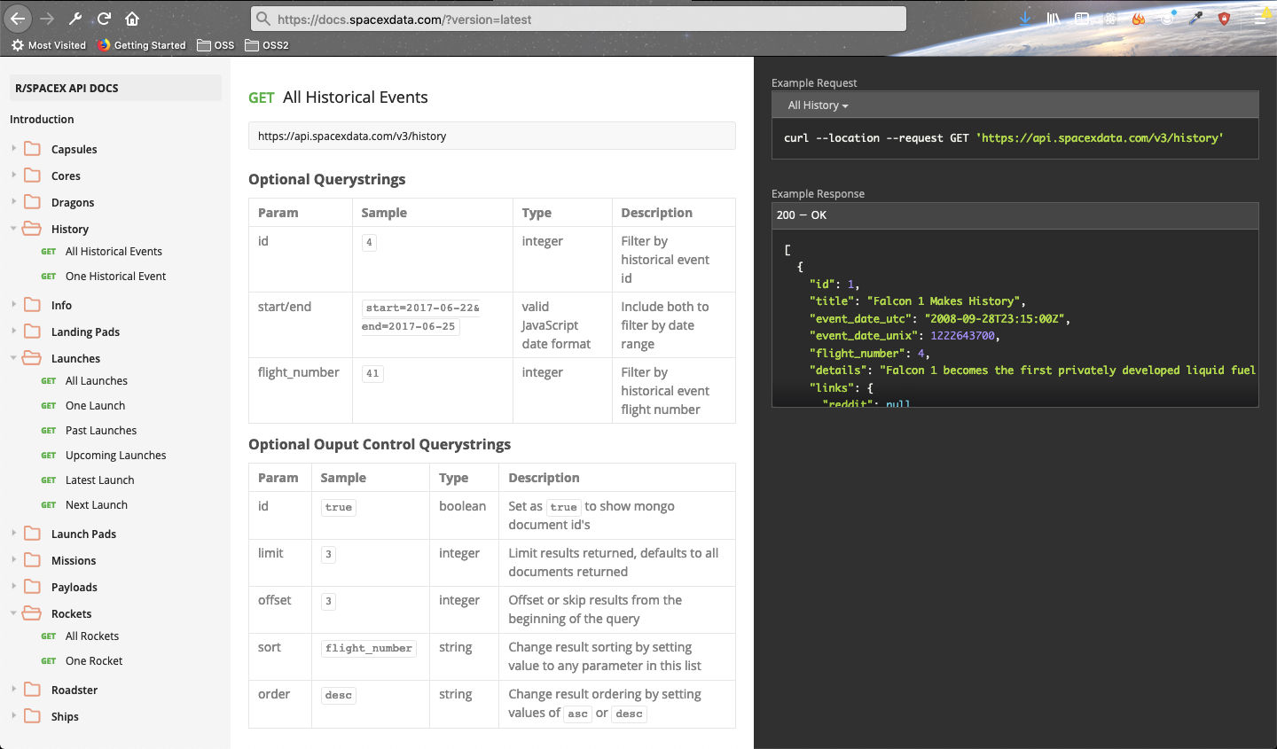Click the flight_number sample value 41
This screenshot has height=749, width=1277.
pos(372,374)
